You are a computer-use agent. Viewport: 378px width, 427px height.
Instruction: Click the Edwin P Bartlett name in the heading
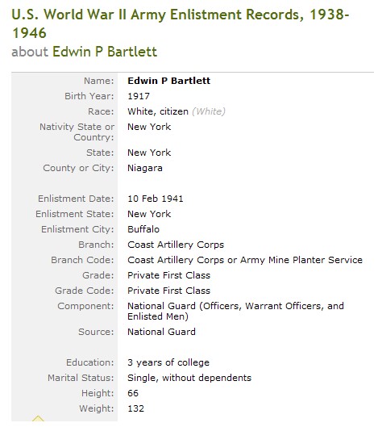click(x=105, y=52)
